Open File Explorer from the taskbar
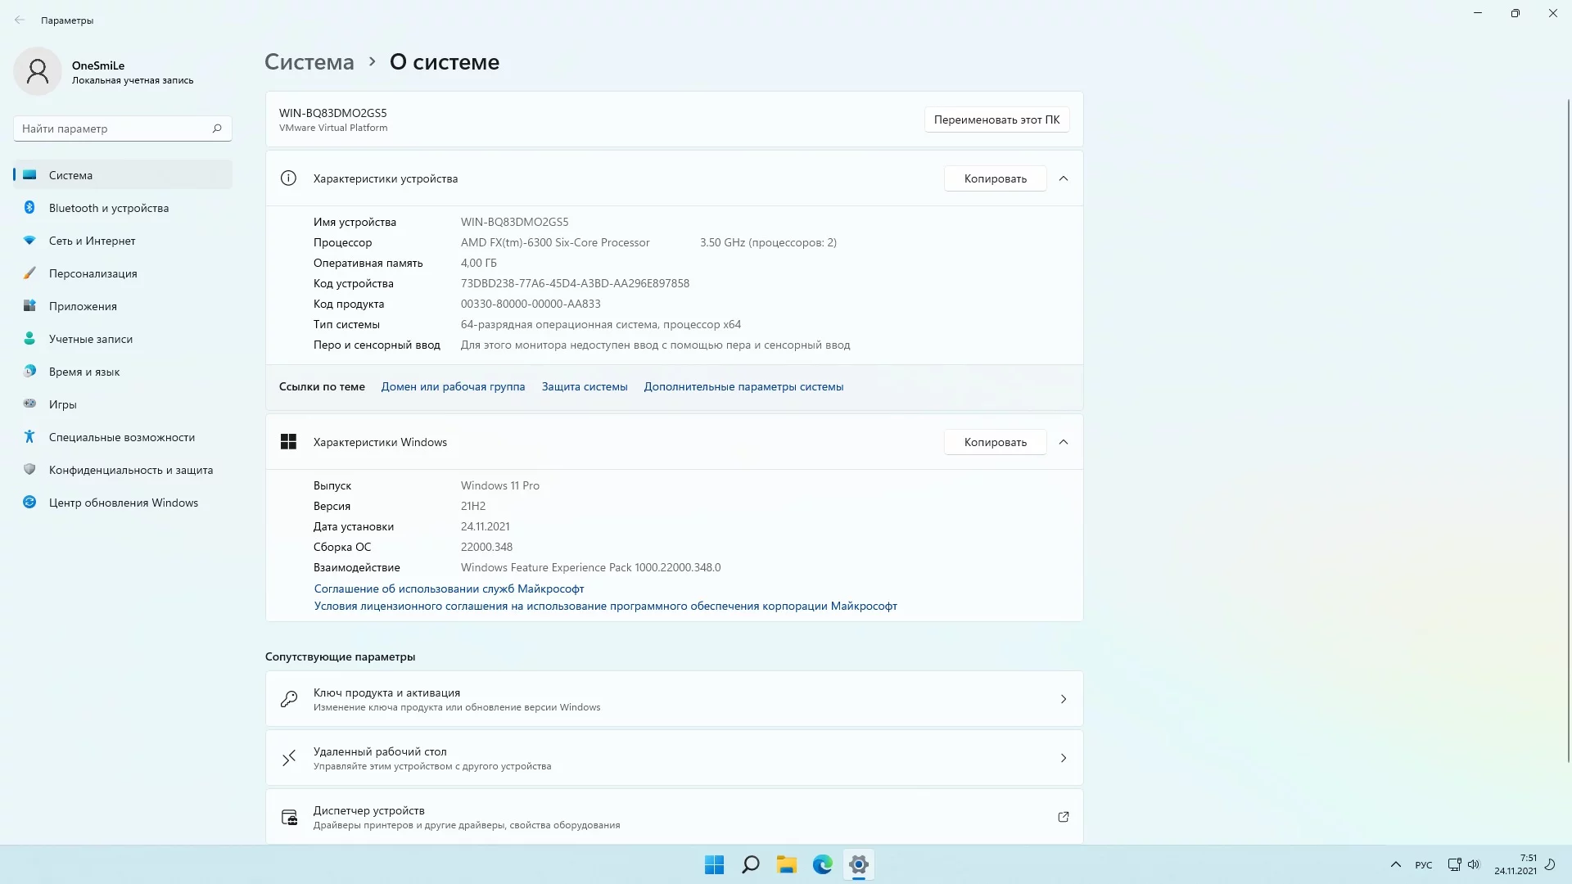Screen dimensions: 1572x884 point(786,864)
